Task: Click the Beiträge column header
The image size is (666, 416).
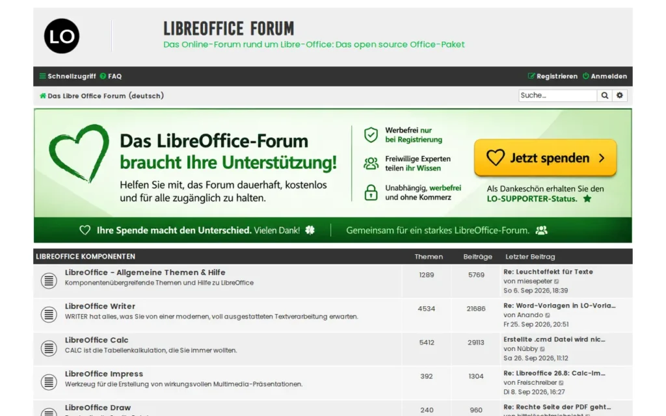Action: click(478, 256)
